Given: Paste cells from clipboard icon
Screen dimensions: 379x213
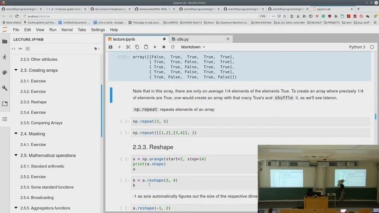Looking at the screenshot, I should coord(146,47).
